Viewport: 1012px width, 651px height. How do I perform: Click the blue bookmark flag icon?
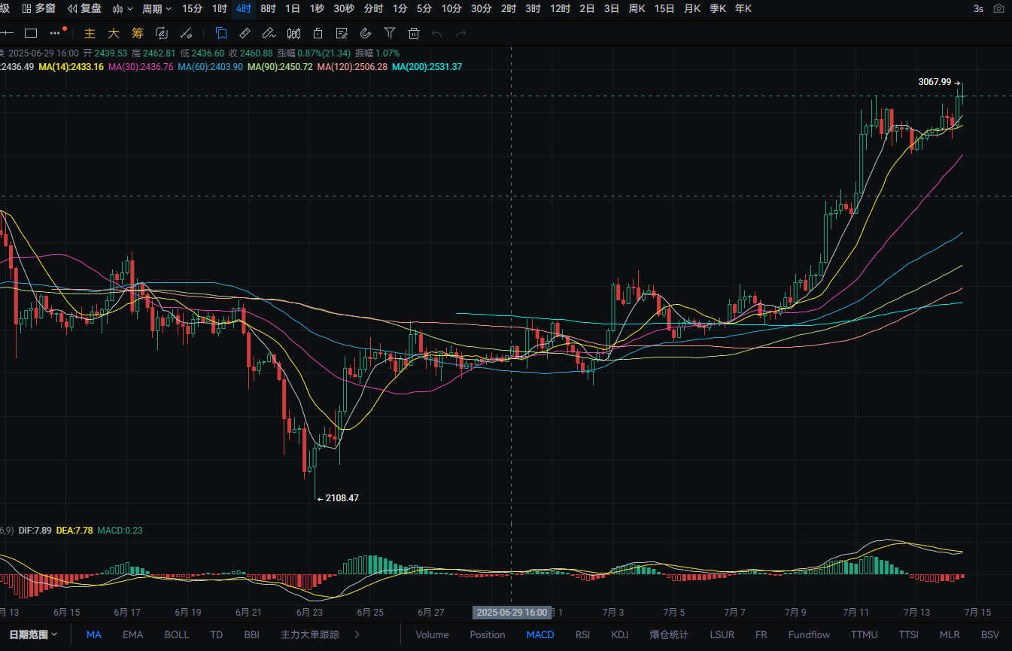click(221, 33)
